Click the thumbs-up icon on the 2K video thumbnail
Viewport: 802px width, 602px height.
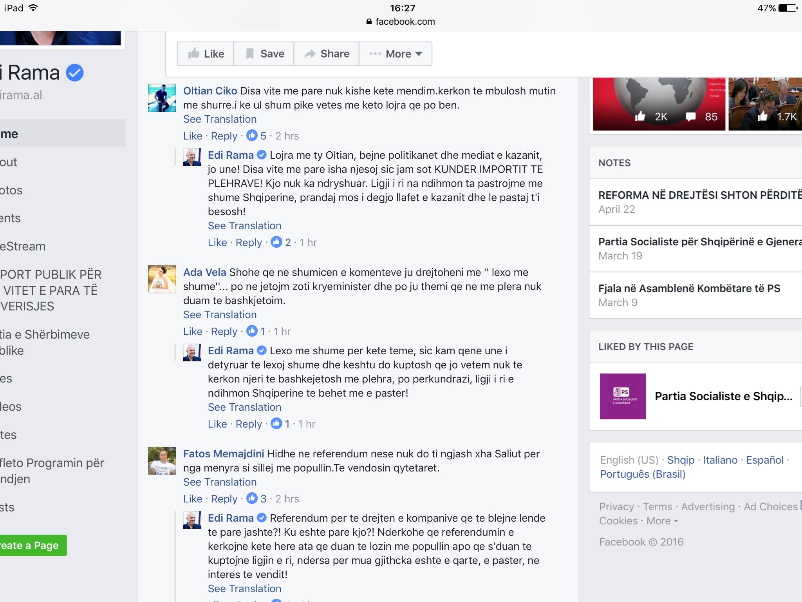tap(640, 116)
